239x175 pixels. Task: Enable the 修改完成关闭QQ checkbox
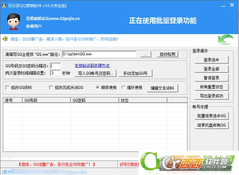pos(51,87)
